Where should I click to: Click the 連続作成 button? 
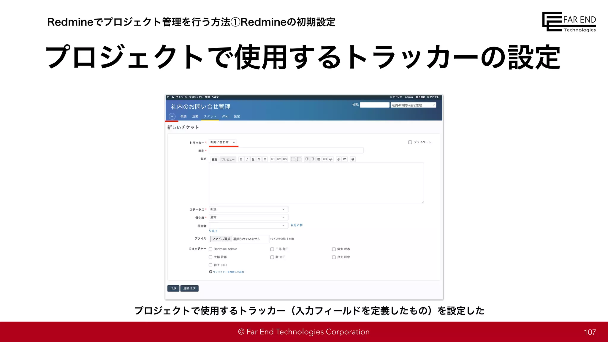coord(189,288)
